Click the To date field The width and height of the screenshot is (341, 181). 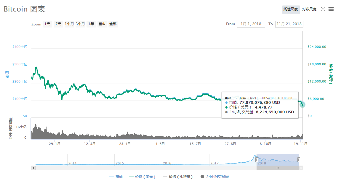pyautogui.click(x=289, y=24)
